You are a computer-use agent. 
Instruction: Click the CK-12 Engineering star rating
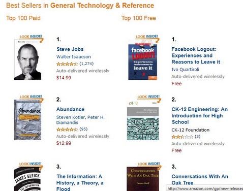click(182, 137)
